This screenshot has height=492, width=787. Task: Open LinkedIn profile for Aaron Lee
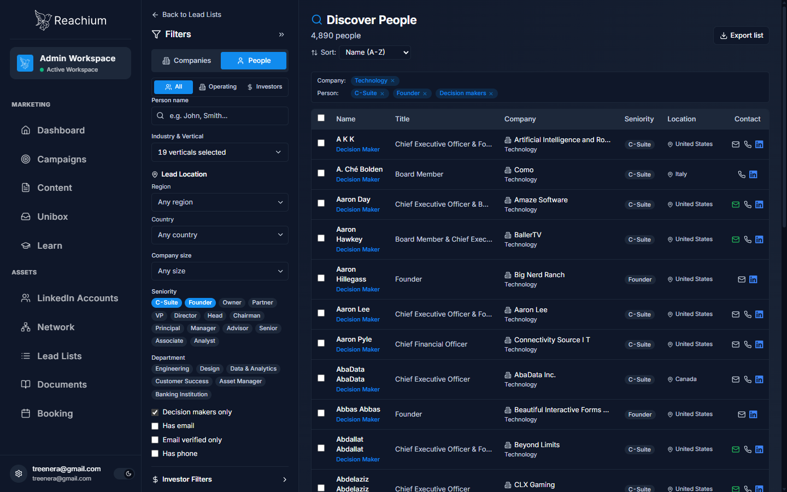click(759, 314)
